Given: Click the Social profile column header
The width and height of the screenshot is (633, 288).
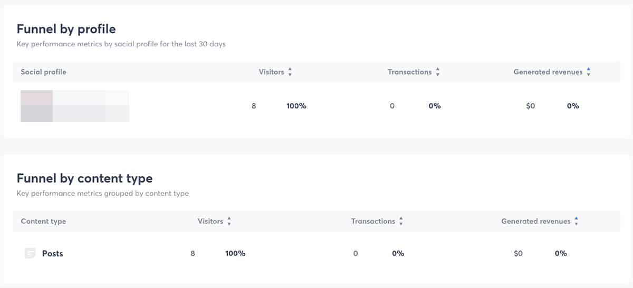Looking at the screenshot, I should (44, 72).
